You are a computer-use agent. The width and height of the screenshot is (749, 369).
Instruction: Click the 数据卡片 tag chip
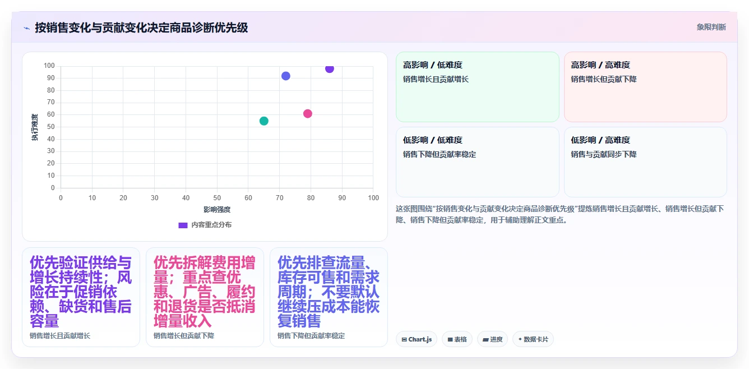tap(533, 339)
